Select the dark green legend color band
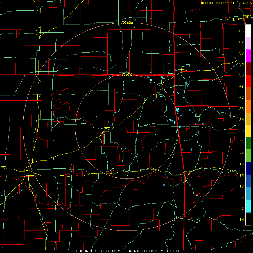The image size is (253, 253). click(x=248, y=143)
